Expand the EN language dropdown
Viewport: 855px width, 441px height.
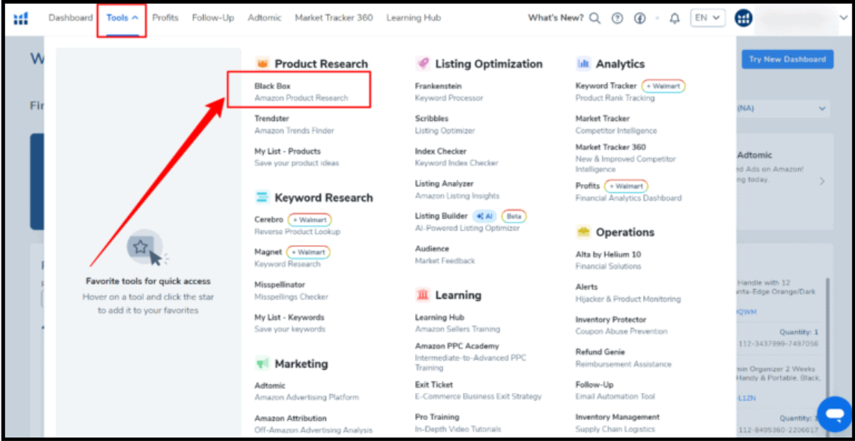[708, 18]
